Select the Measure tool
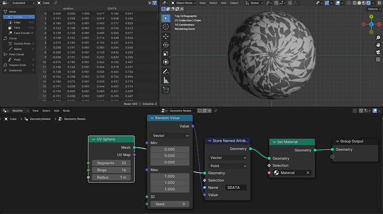Viewport: 383px width, 214px height. pos(166,80)
